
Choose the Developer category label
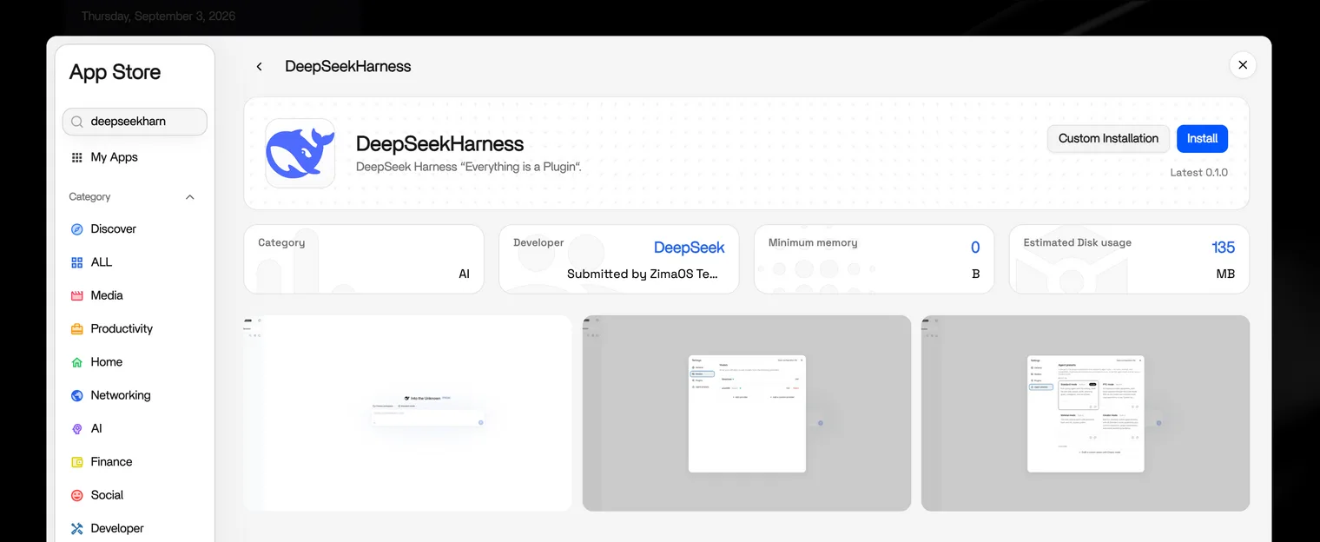point(117,528)
